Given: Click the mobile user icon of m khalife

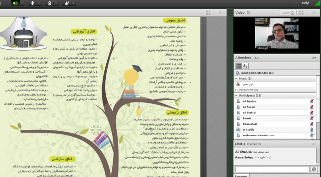Looking at the screenshot, I should 238,129.
